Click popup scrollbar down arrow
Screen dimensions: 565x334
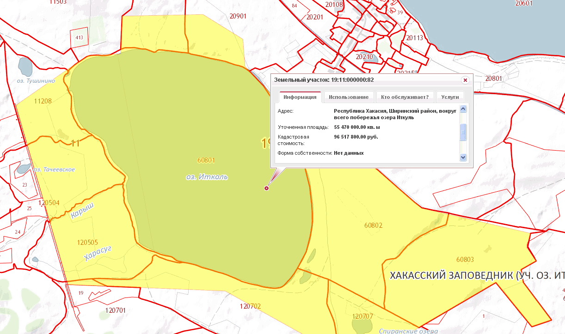click(x=463, y=158)
